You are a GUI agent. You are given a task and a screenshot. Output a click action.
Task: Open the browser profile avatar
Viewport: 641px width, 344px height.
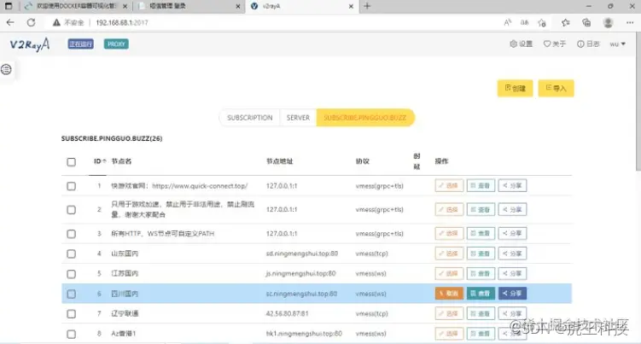click(608, 22)
